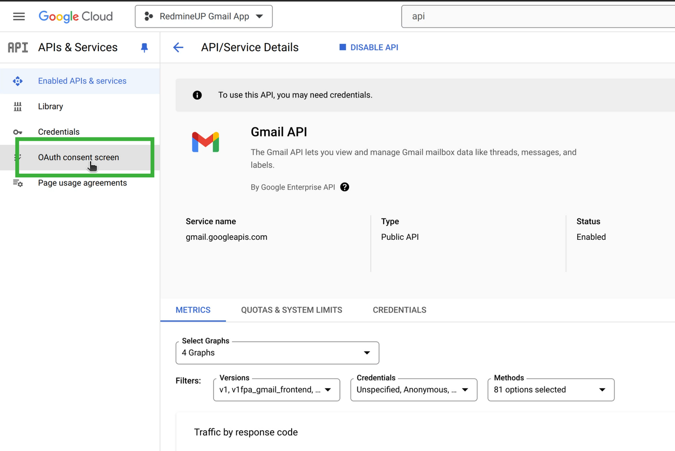The image size is (675, 451).
Task: Click the info icon in the credentials banner
Action: [x=197, y=95]
